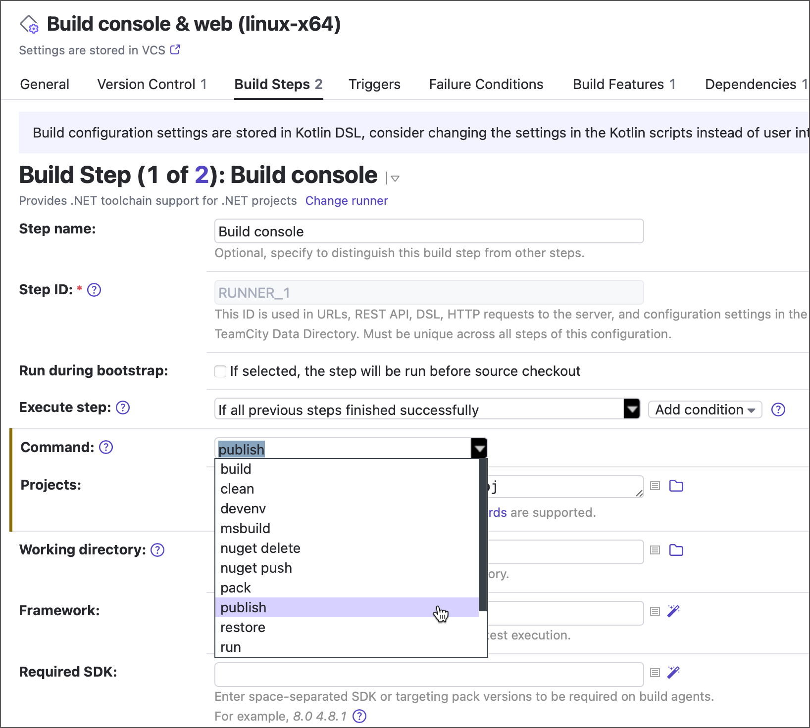The height and width of the screenshot is (728, 810).
Task: Select restore from the command list
Action: tap(243, 627)
